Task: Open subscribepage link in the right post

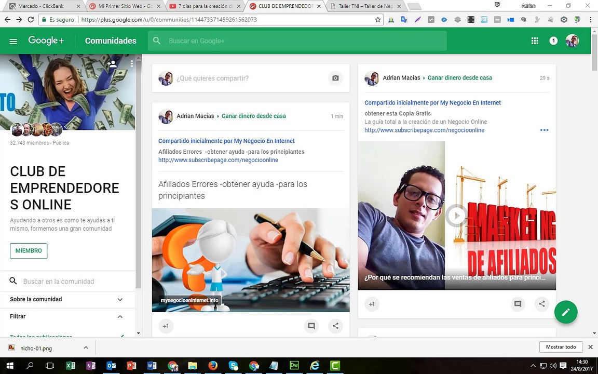Action: pyautogui.click(x=424, y=130)
